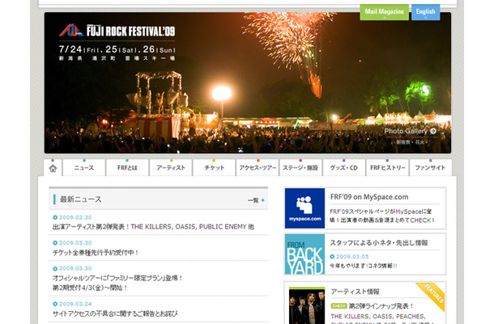494x324 pixels.
Task: Click the 2009.03.24 news date
Action: pyautogui.click(x=75, y=304)
